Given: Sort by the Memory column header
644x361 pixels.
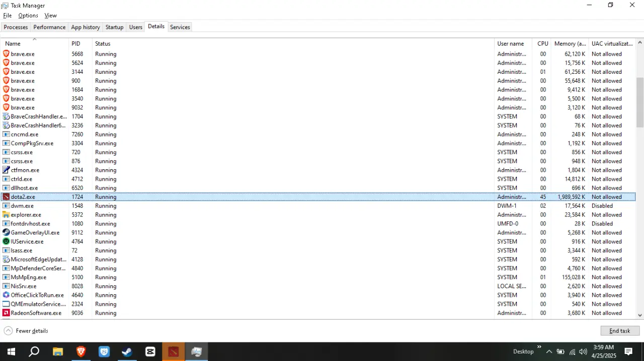Looking at the screenshot, I should pyautogui.click(x=570, y=44).
